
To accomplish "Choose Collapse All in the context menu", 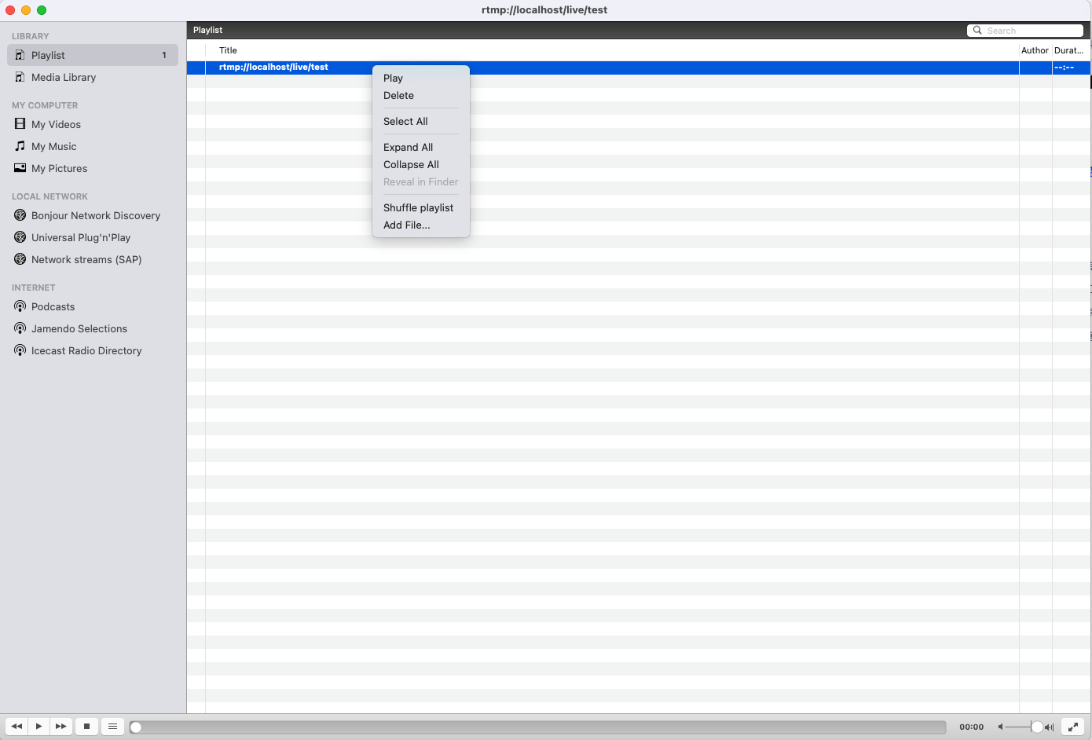I will tap(411, 165).
